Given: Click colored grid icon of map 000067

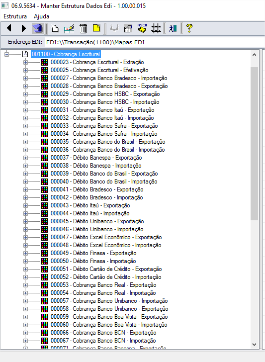Looking at the screenshot, I should coord(44,341).
